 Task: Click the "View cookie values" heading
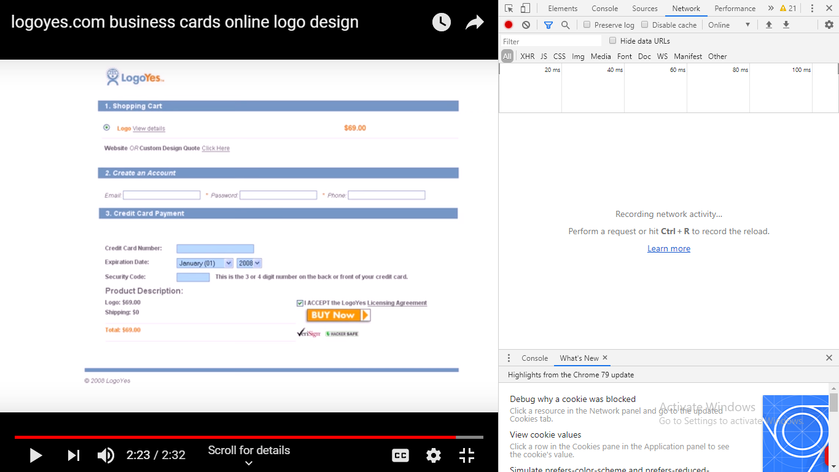tap(545, 435)
